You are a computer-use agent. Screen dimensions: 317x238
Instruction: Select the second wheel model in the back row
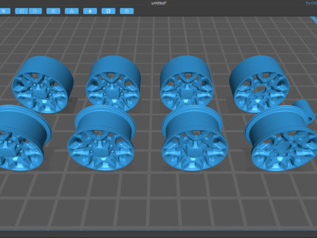pos(113,83)
